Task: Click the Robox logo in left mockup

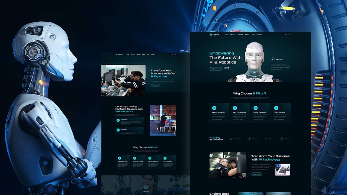Action: pyautogui.click(x=119, y=54)
